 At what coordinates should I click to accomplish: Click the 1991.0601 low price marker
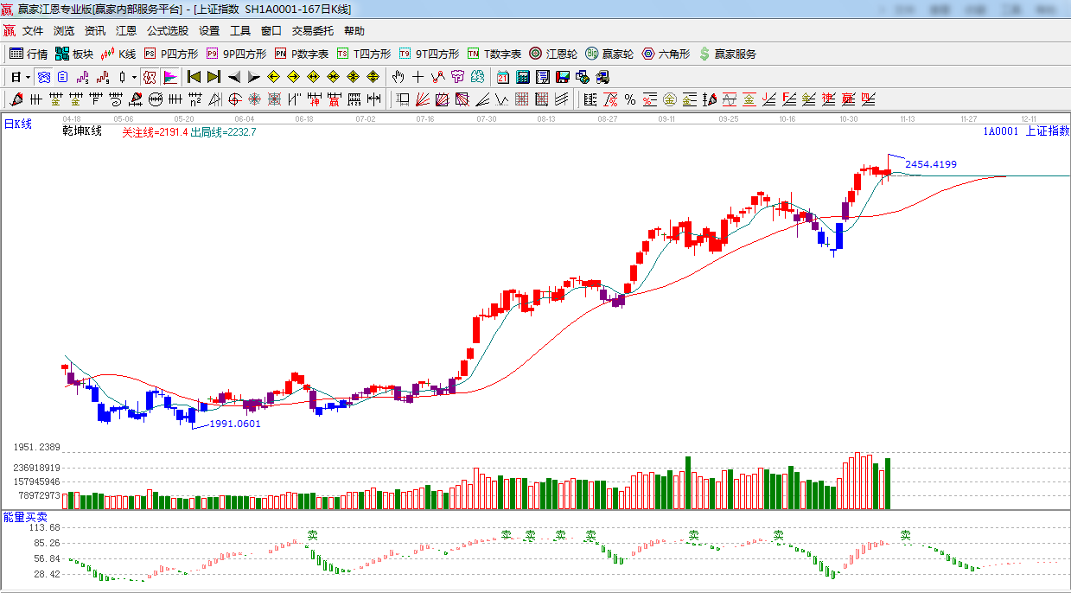234,424
